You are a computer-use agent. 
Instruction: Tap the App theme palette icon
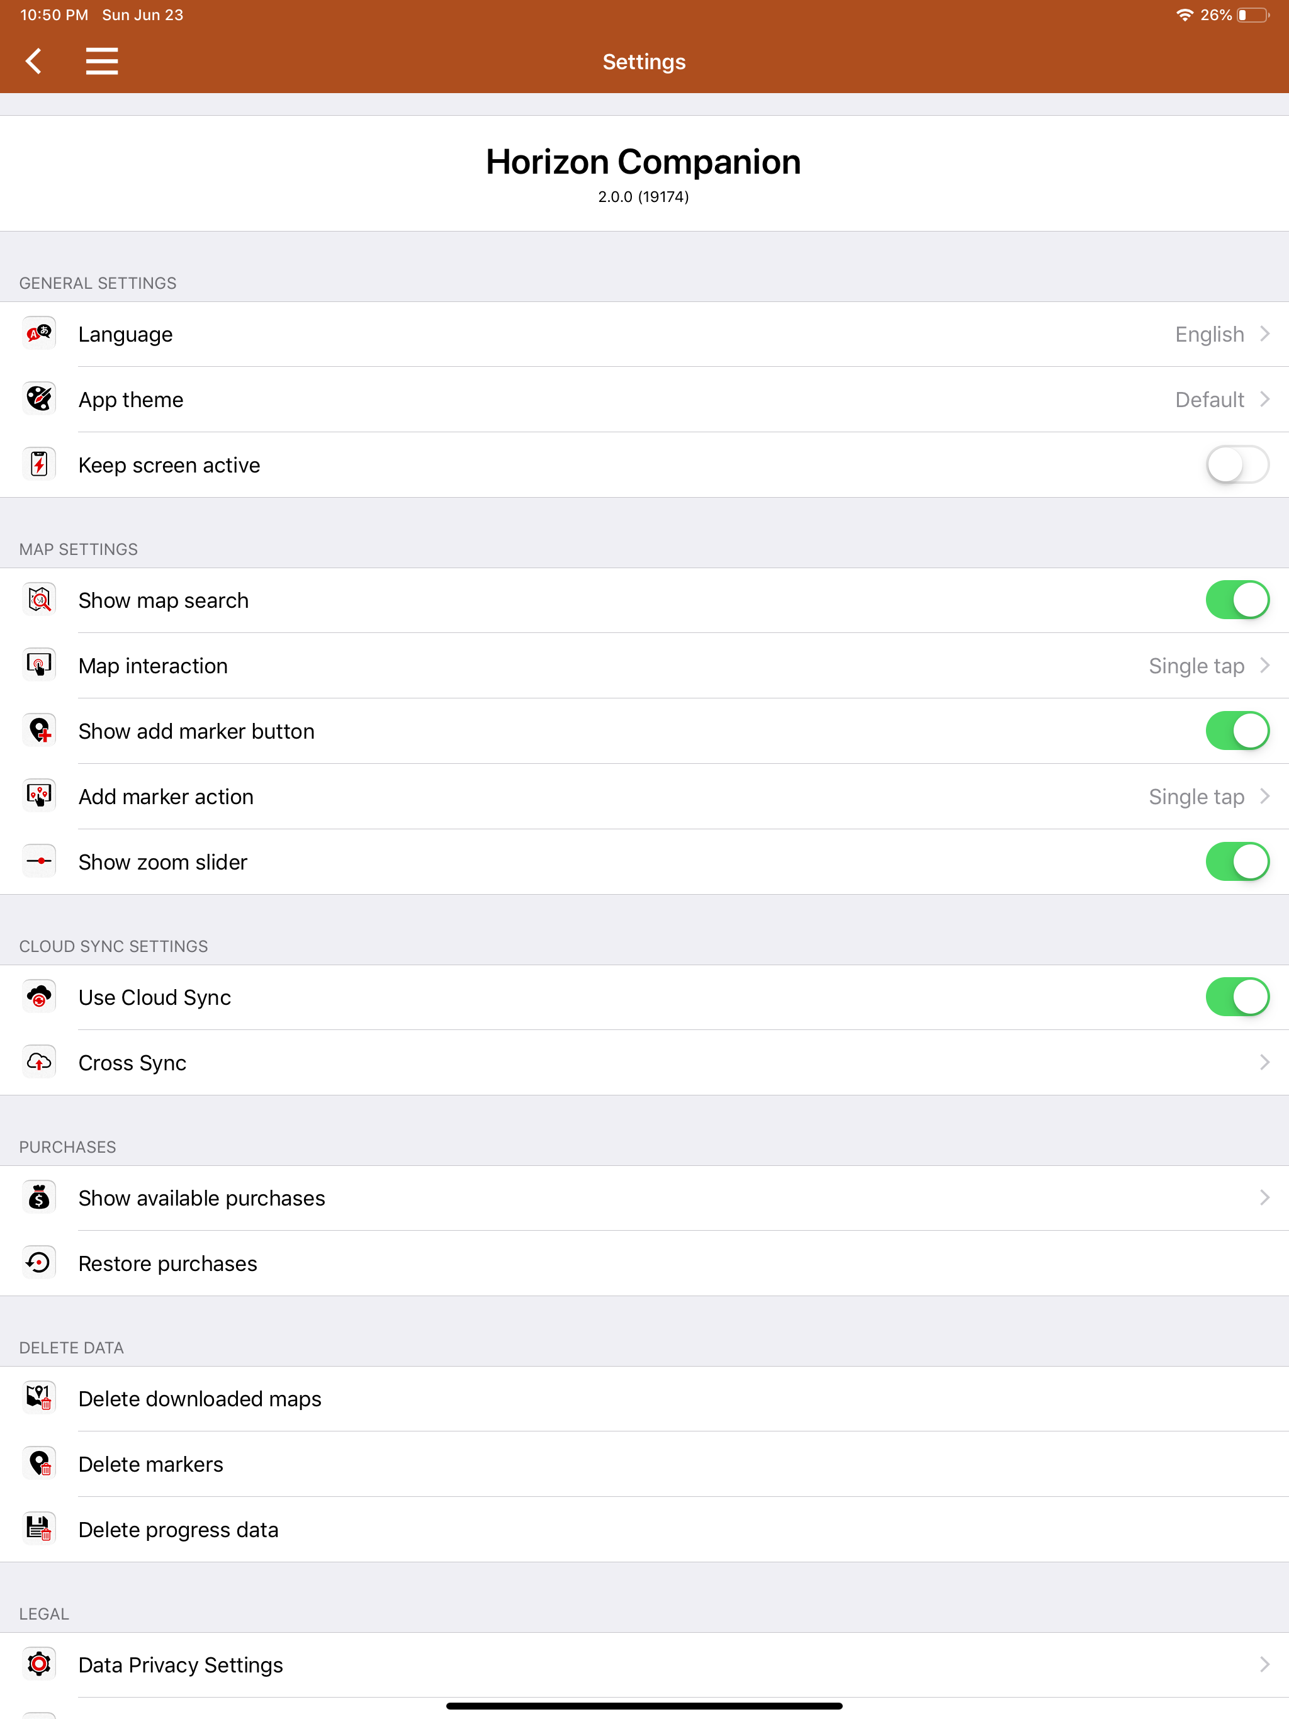tap(40, 400)
